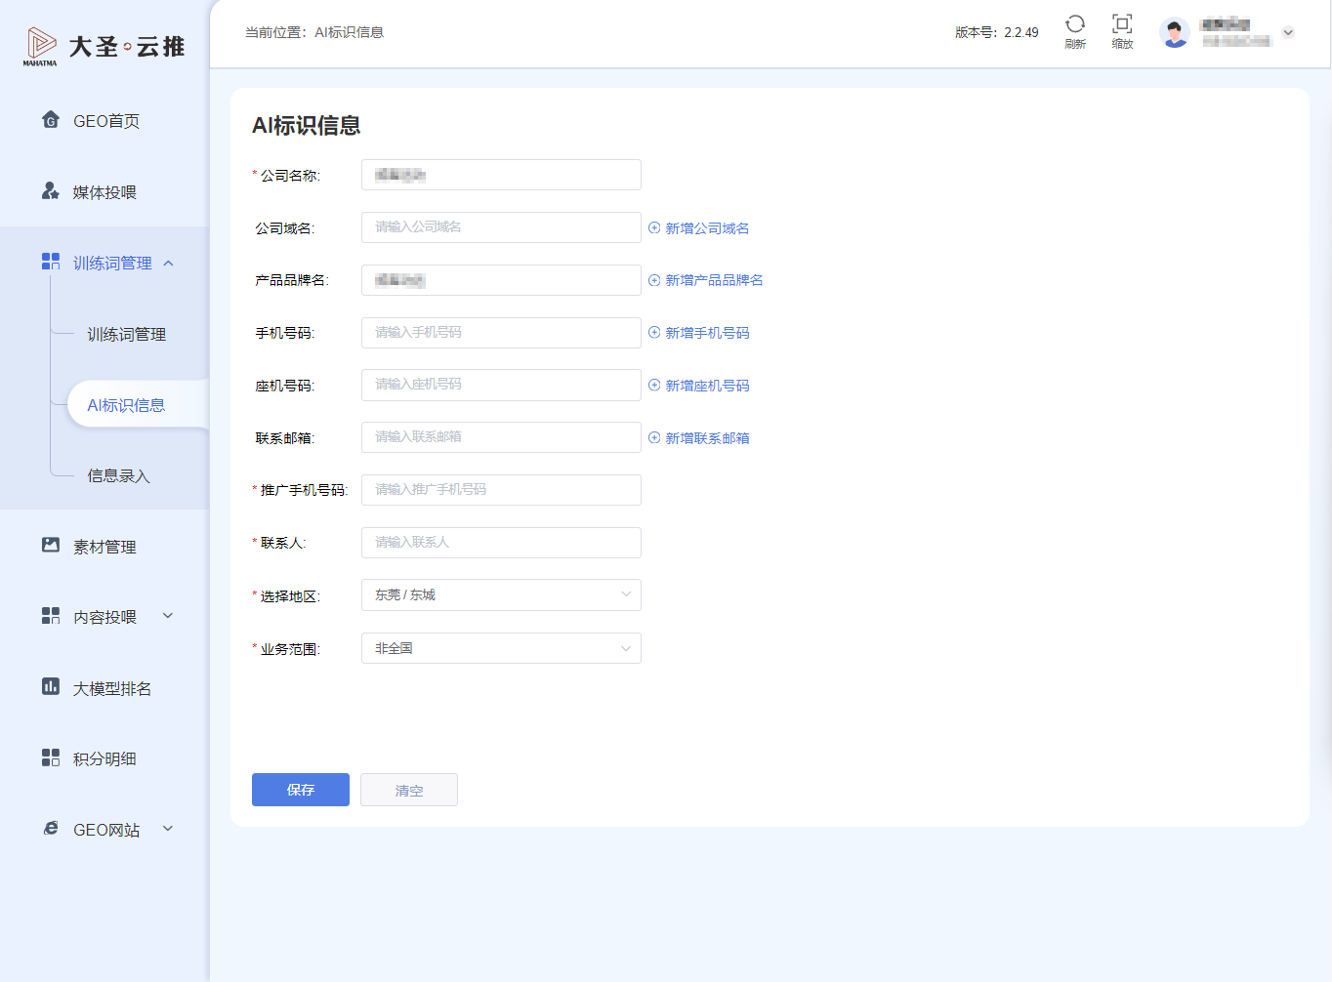
Task: Open the 业务范围 dropdown
Action: tap(501, 648)
